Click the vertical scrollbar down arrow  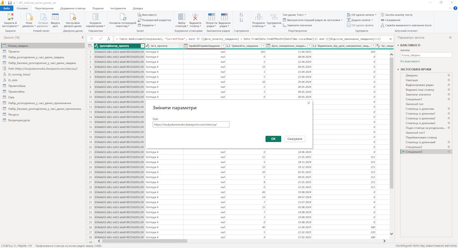(391, 234)
